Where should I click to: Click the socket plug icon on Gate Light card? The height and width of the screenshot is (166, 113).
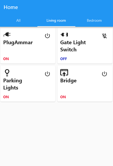(x=64, y=35)
